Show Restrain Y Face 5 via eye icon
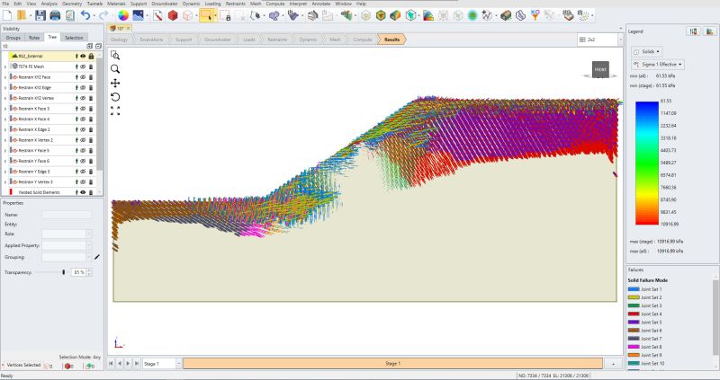 [83, 150]
